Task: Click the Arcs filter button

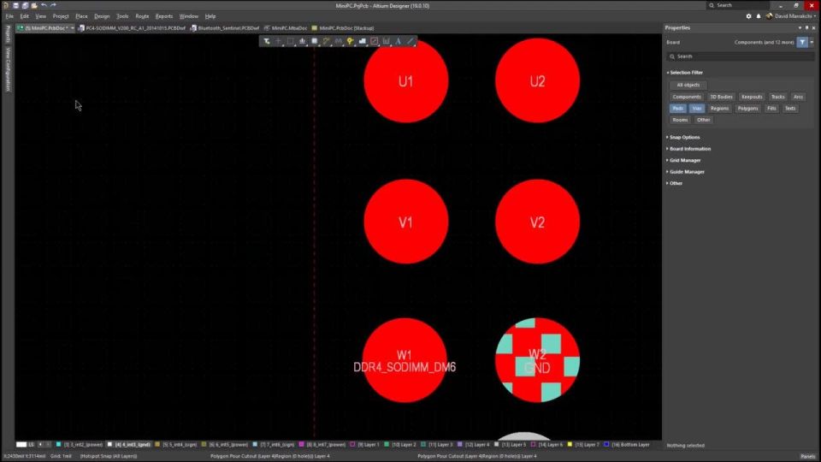Action: point(798,97)
